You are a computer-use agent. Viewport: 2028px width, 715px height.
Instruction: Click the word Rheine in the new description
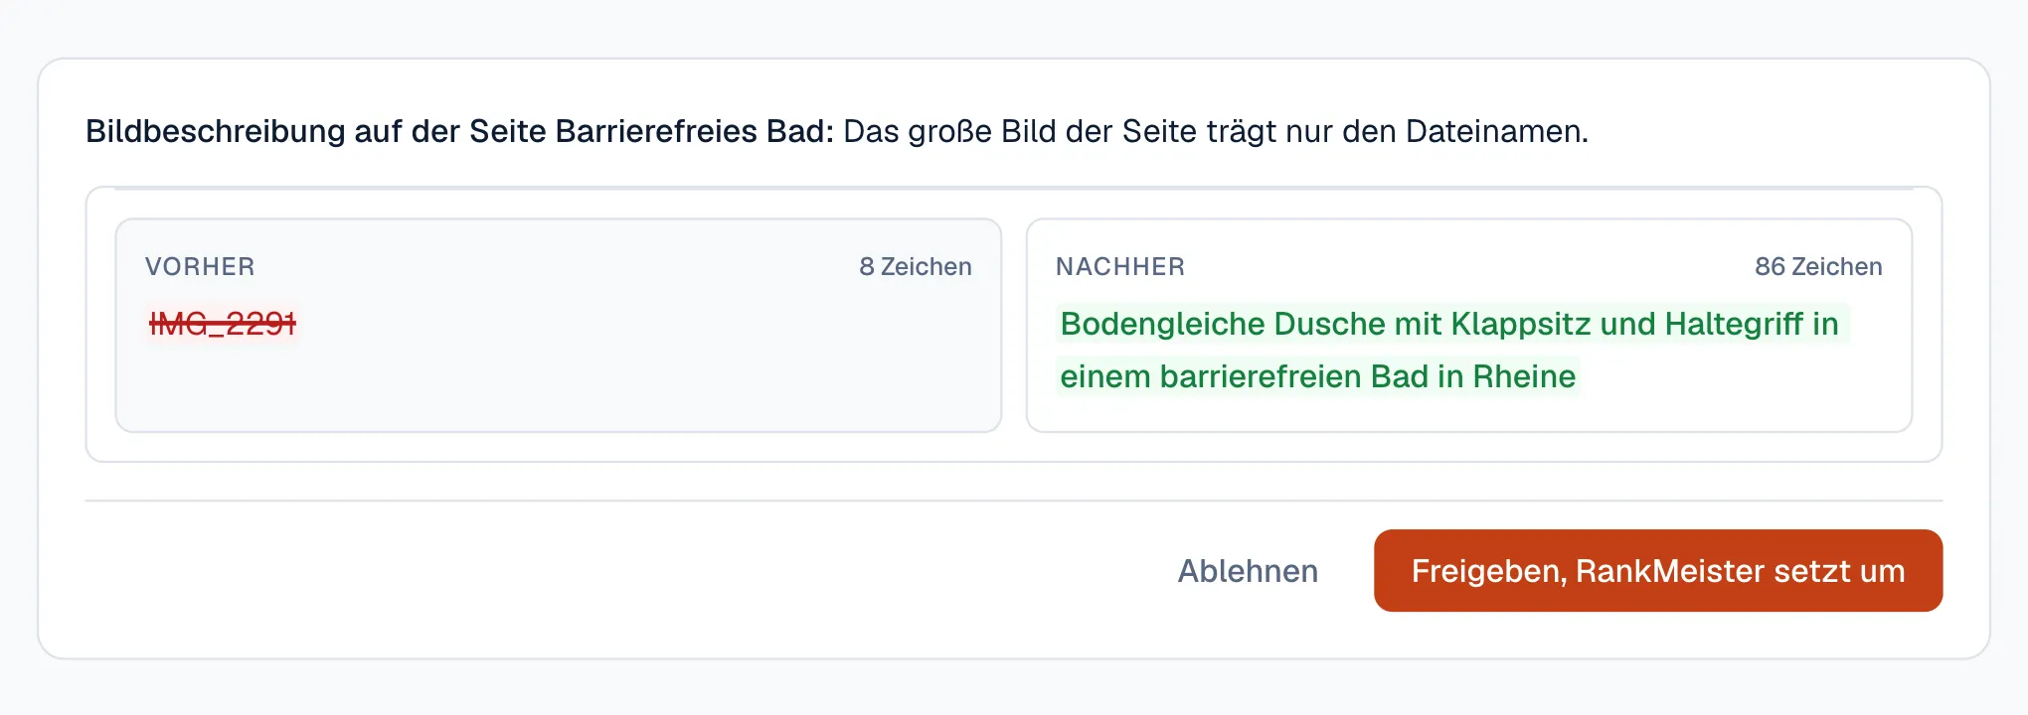click(x=1524, y=376)
